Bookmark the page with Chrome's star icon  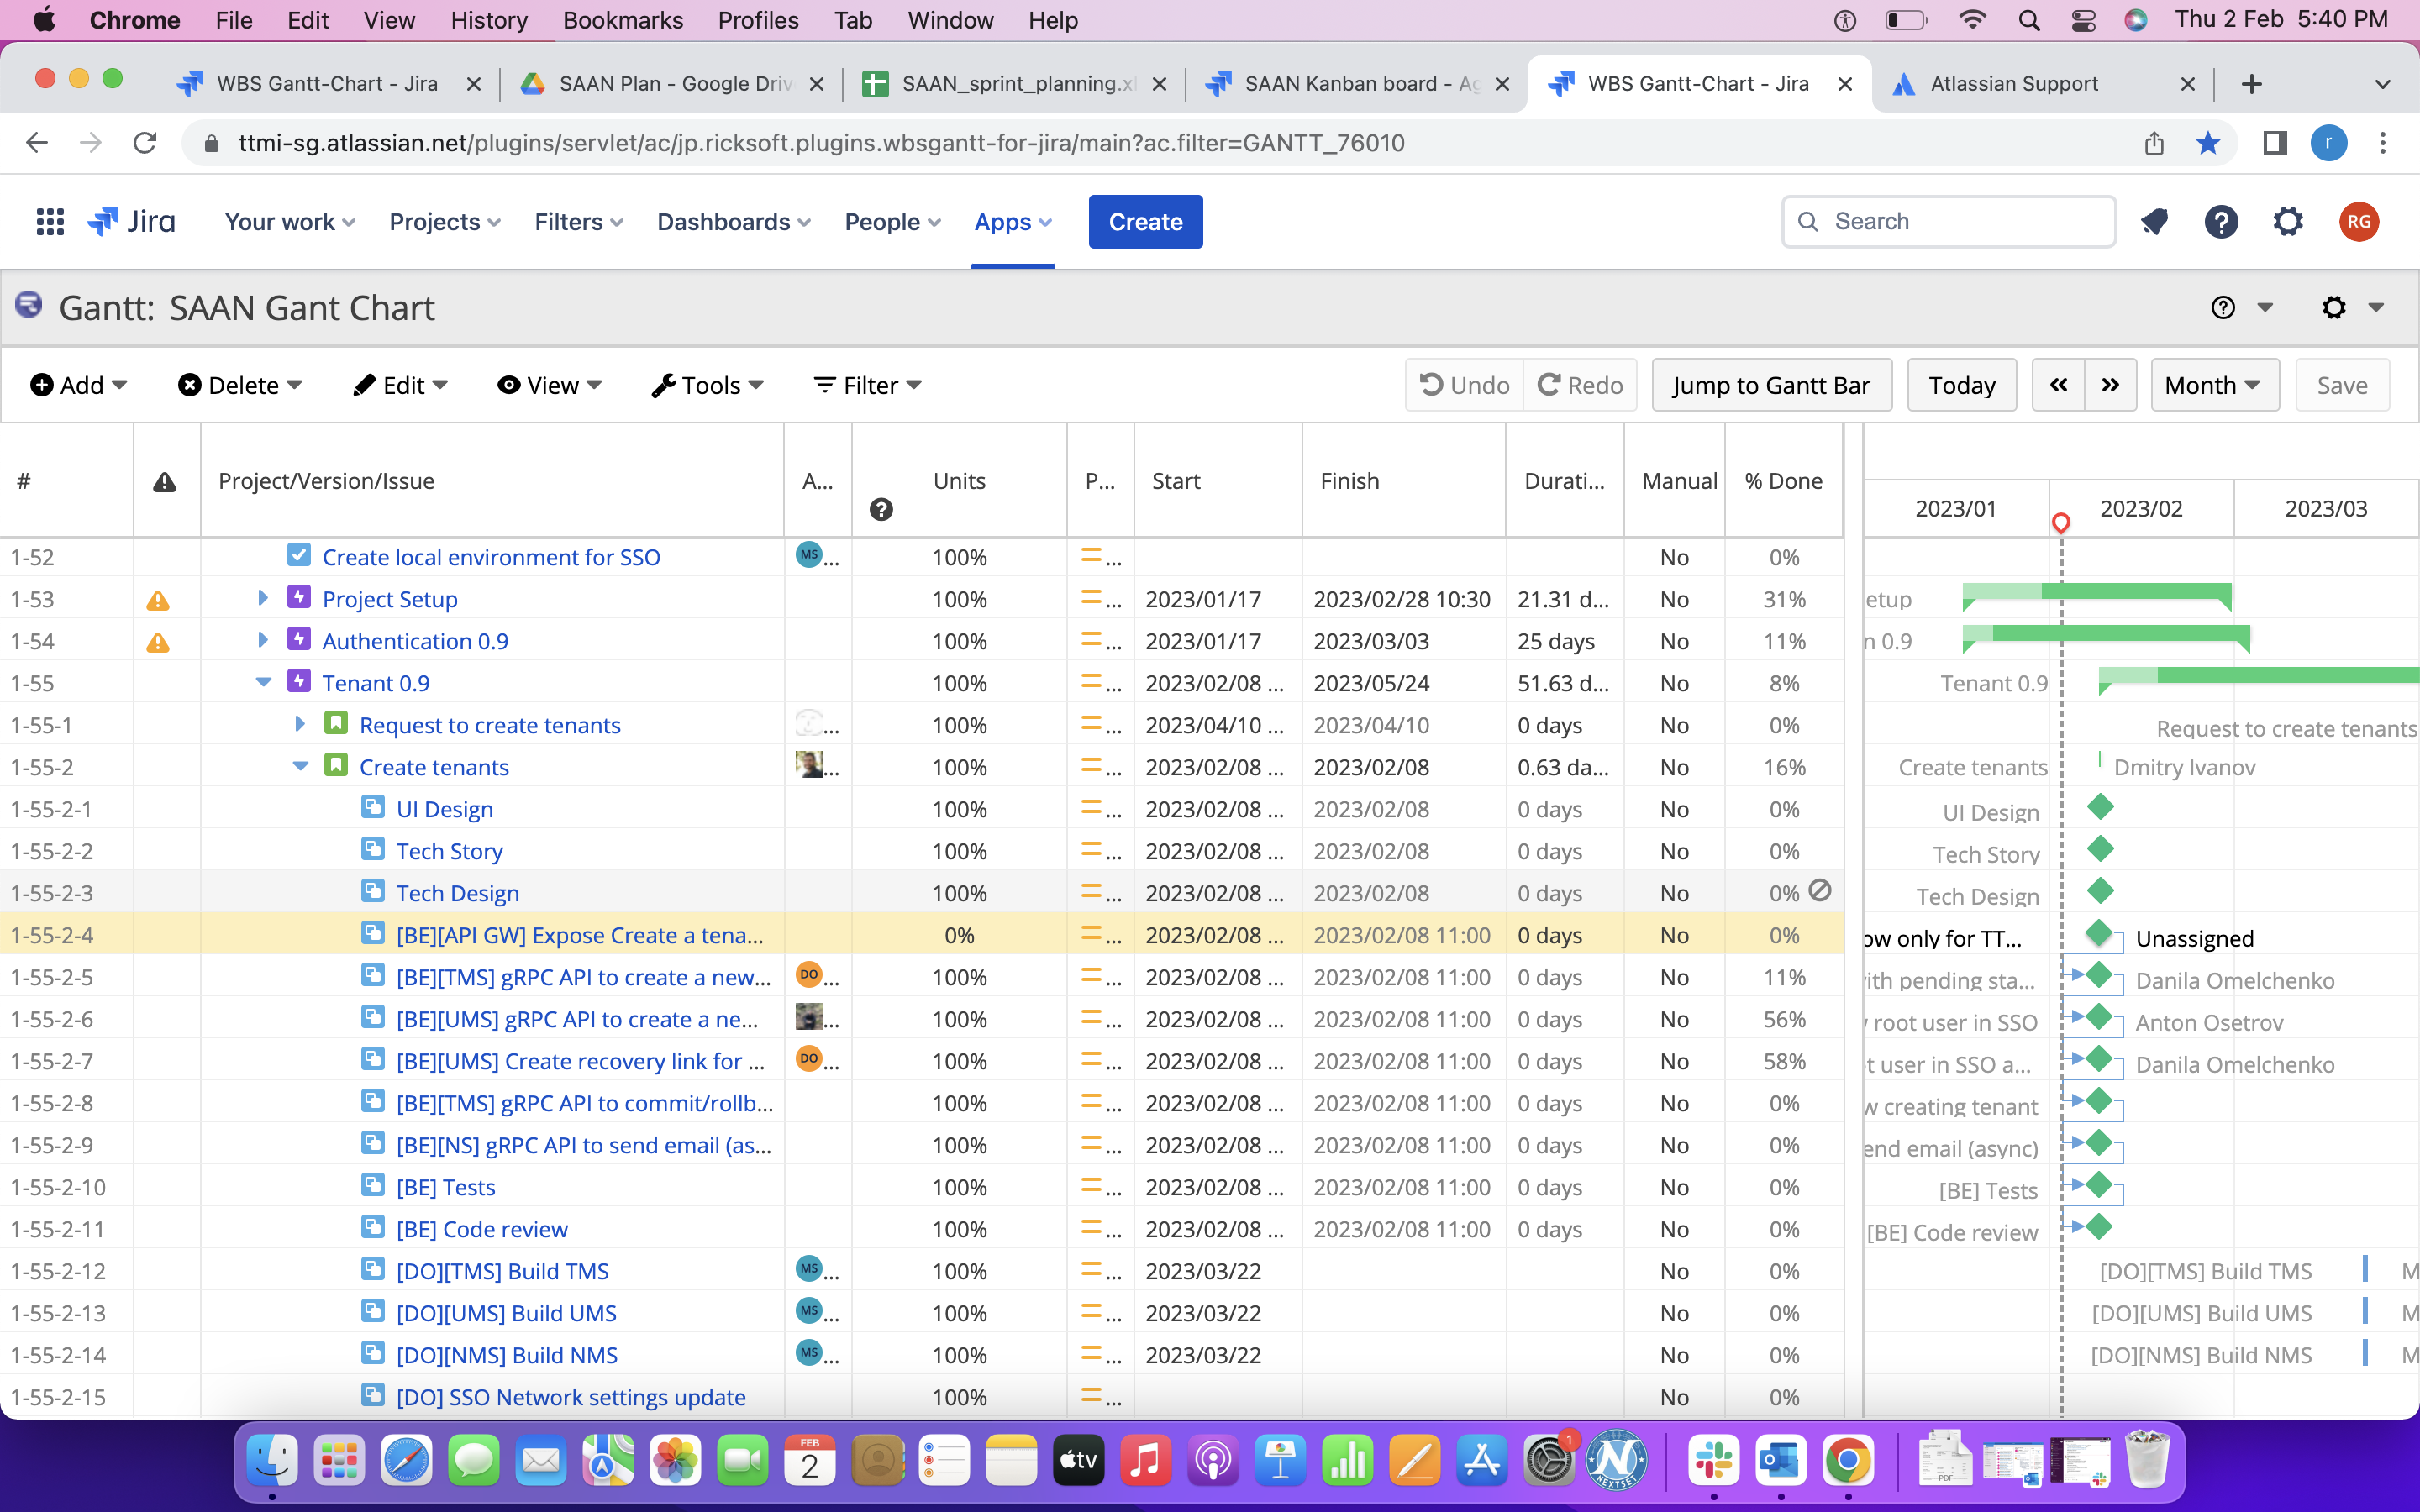pyautogui.click(x=2208, y=143)
